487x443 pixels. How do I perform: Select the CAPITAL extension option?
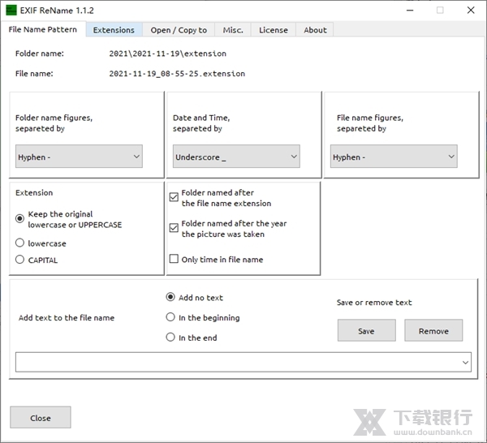pos(20,260)
